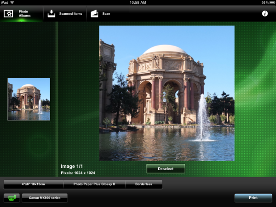Tap the Scanned Items download-tray icon

coord(52,13)
